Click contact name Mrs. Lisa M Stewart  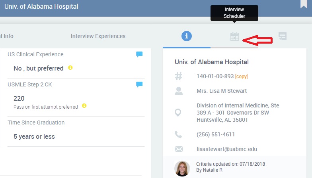click(222, 91)
